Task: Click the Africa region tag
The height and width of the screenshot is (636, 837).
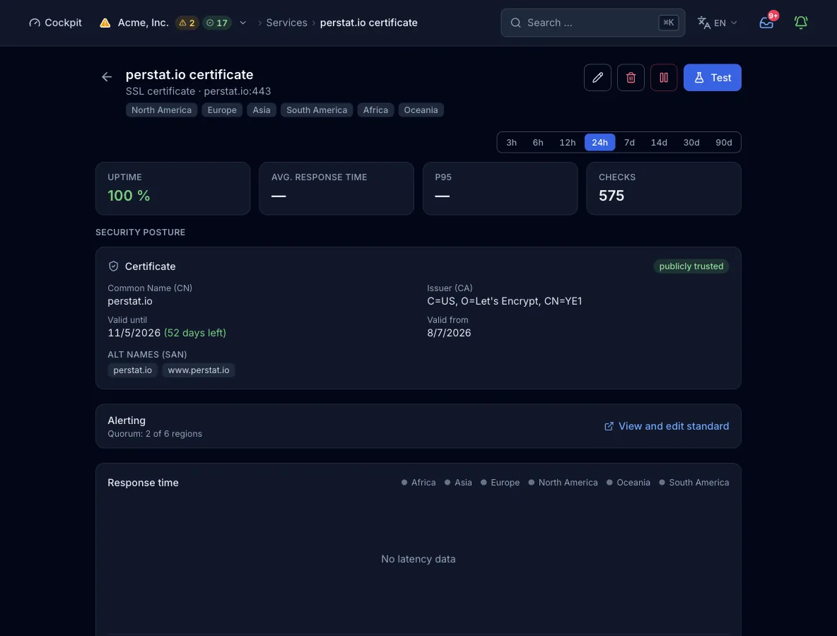Action: (376, 110)
